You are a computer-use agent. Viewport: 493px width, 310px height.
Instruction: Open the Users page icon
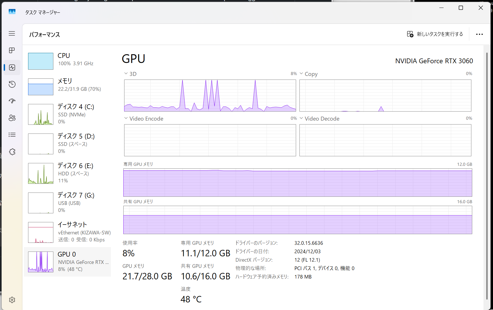click(x=12, y=118)
